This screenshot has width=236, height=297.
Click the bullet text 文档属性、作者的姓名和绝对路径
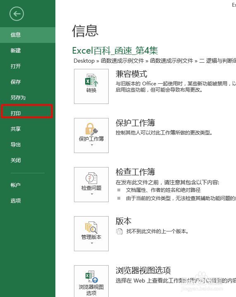[x=163, y=190]
